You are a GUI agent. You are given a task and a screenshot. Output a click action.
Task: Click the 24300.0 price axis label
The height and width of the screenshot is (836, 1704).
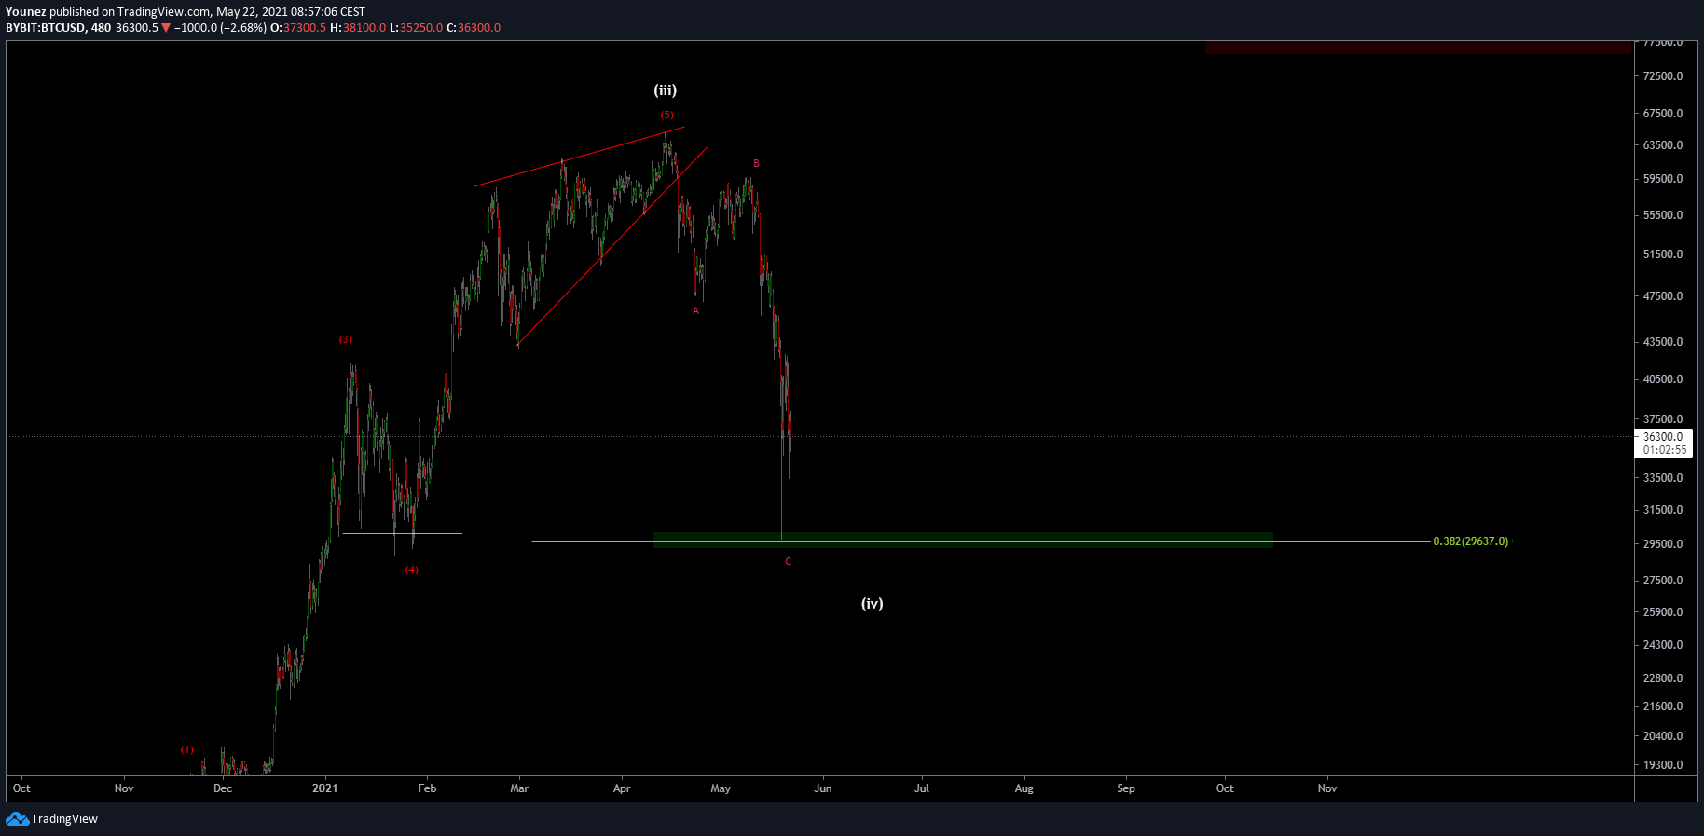click(1663, 645)
